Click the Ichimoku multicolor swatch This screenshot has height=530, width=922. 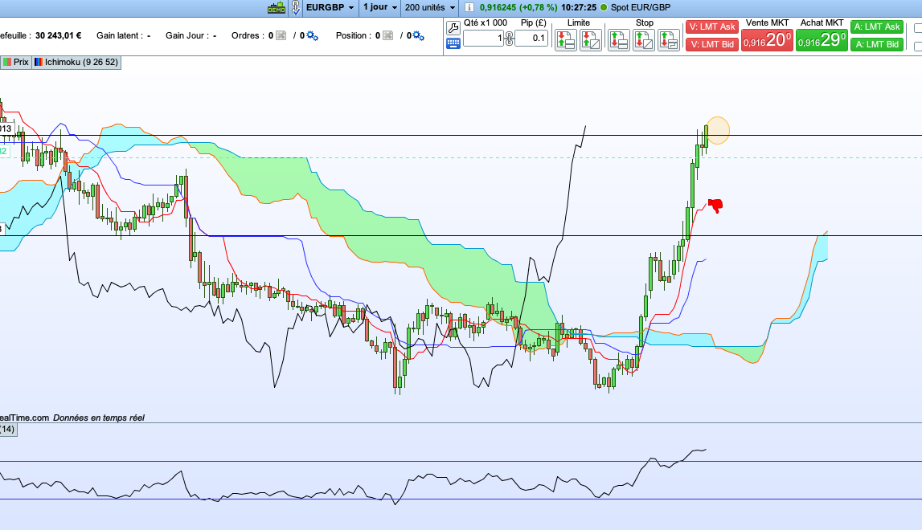click(39, 63)
